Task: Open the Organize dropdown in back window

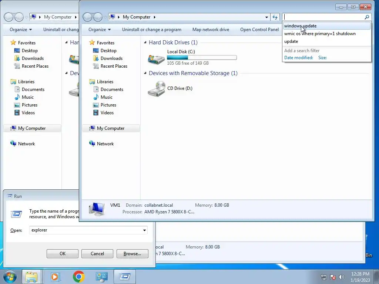Action: [21, 30]
